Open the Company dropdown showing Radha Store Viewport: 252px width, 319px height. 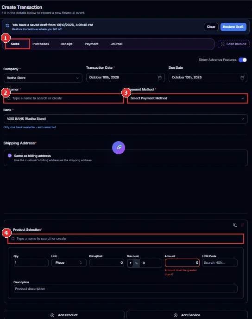click(x=43, y=78)
